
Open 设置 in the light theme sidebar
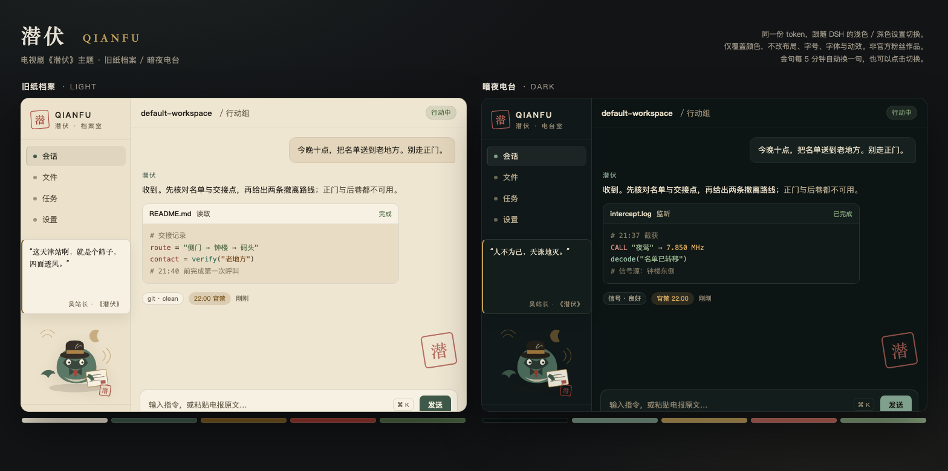click(76, 220)
